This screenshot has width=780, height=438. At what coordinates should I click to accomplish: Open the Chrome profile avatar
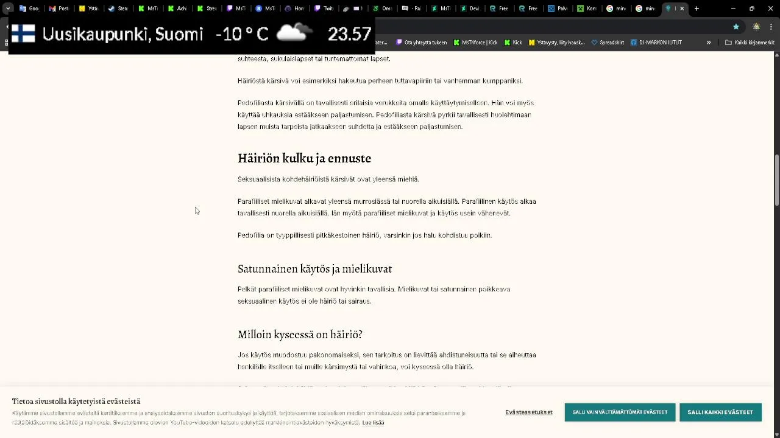pyautogui.click(x=756, y=27)
